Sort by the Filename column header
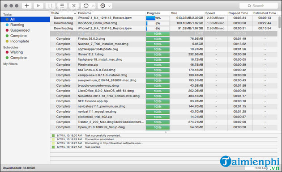 coord(111,13)
